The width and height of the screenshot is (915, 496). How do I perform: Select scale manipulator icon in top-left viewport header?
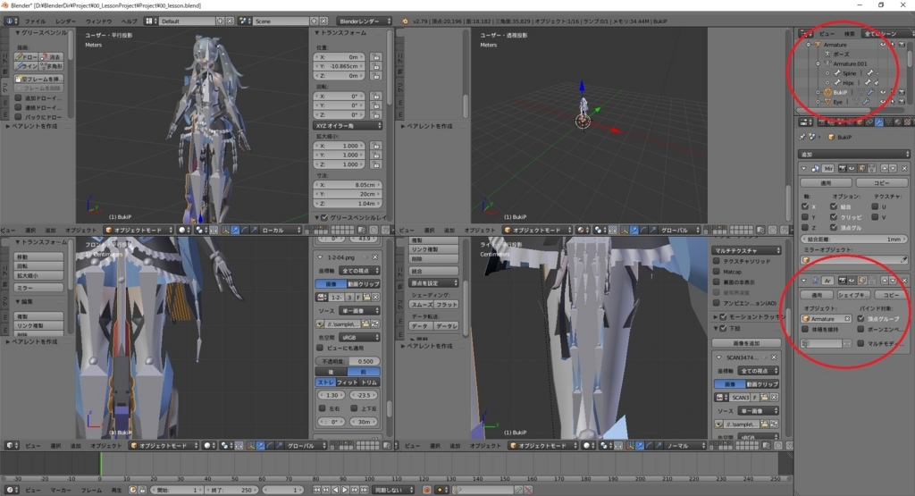point(253,230)
